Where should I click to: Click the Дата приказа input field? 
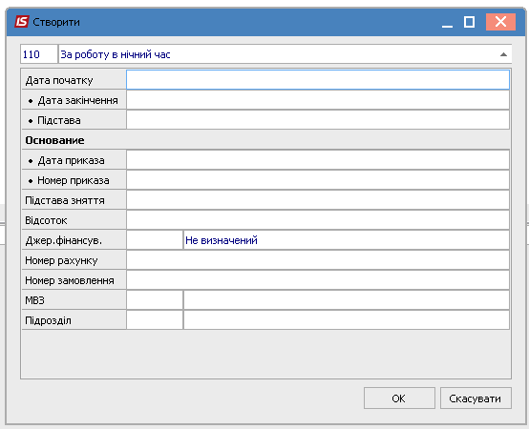click(318, 160)
